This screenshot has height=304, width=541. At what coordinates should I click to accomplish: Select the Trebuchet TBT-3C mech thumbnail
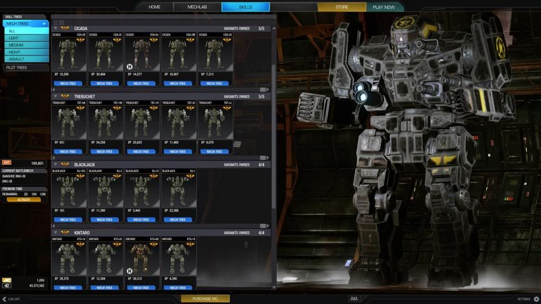178,122
